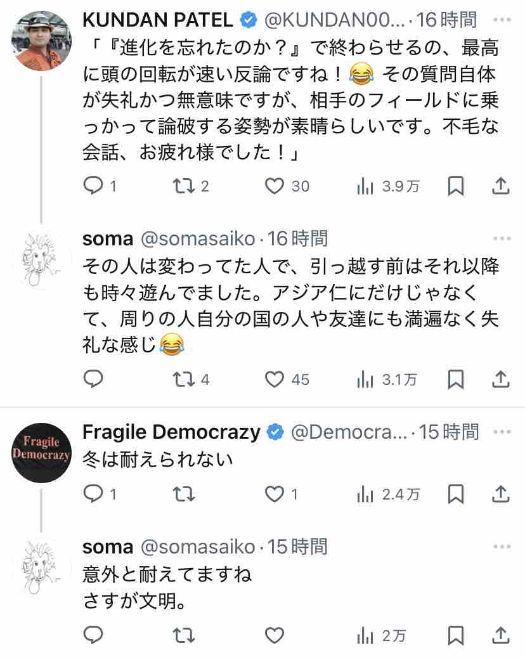
Task: Retweet soma's post with 4 retweets
Action: pos(184,379)
